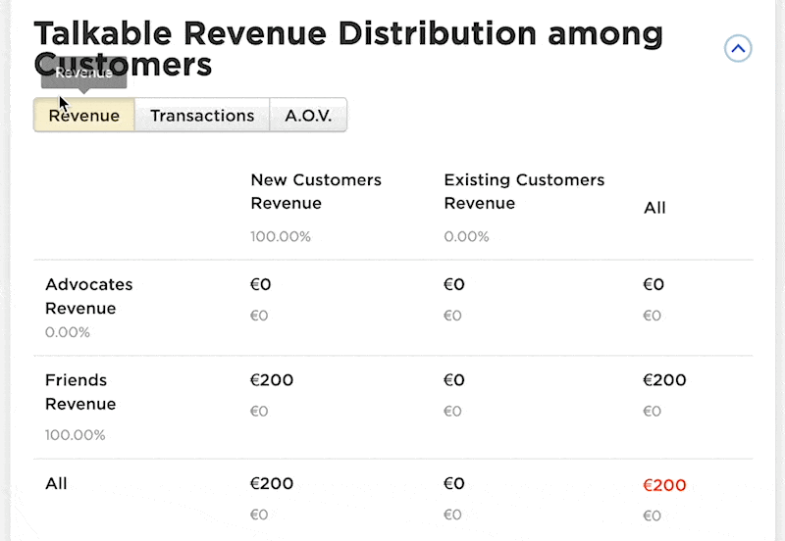This screenshot has width=785, height=541.
Task: Select the Revenue tab
Action: pos(84,115)
